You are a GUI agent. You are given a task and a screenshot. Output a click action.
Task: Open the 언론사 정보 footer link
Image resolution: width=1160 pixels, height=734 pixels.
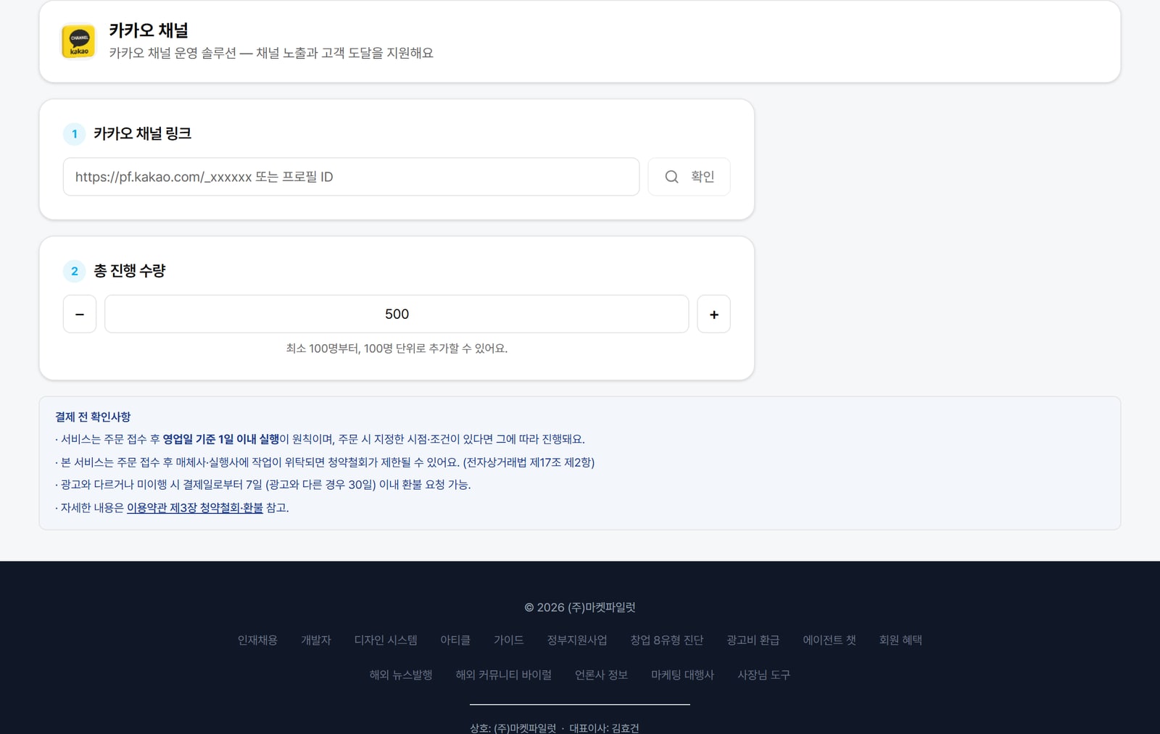602,675
